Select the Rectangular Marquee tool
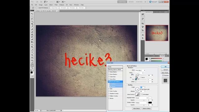 32,16
